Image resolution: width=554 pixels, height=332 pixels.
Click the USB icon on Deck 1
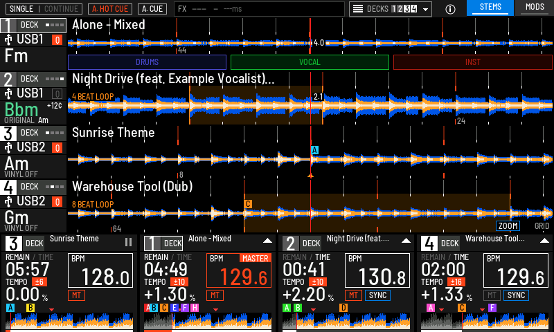pyautogui.click(x=8, y=40)
